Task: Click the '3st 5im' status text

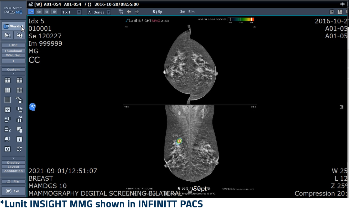Action: 187,12
